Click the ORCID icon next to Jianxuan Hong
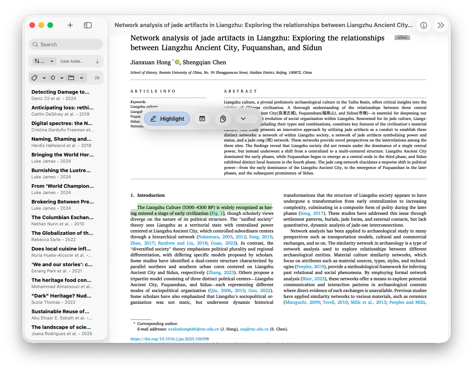The height and width of the screenshot is (372, 473). (177, 62)
